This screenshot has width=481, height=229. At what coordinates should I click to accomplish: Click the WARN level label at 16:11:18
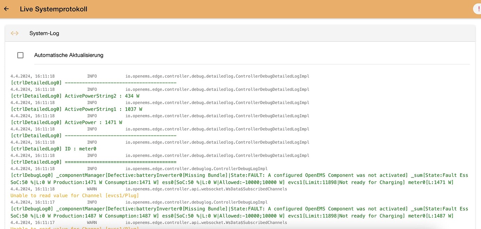tap(92, 189)
